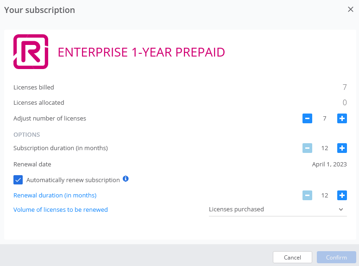The image size is (359, 266).
Task: Click the chevron arrow of volume dropdown
Action: click(341, 209)
